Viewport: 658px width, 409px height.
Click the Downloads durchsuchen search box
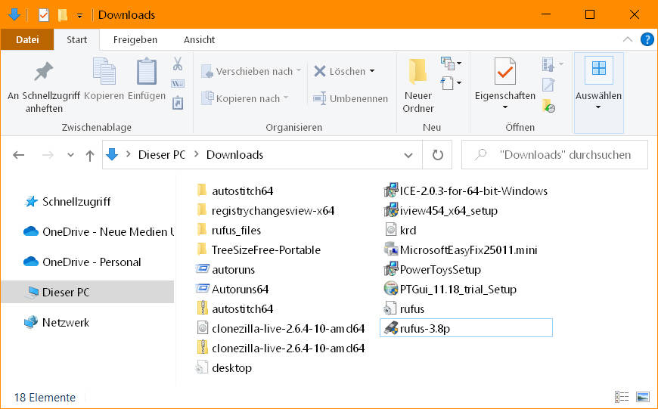(554, 155)
